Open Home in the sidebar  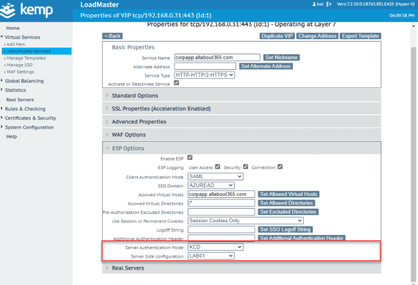point(13,28)
